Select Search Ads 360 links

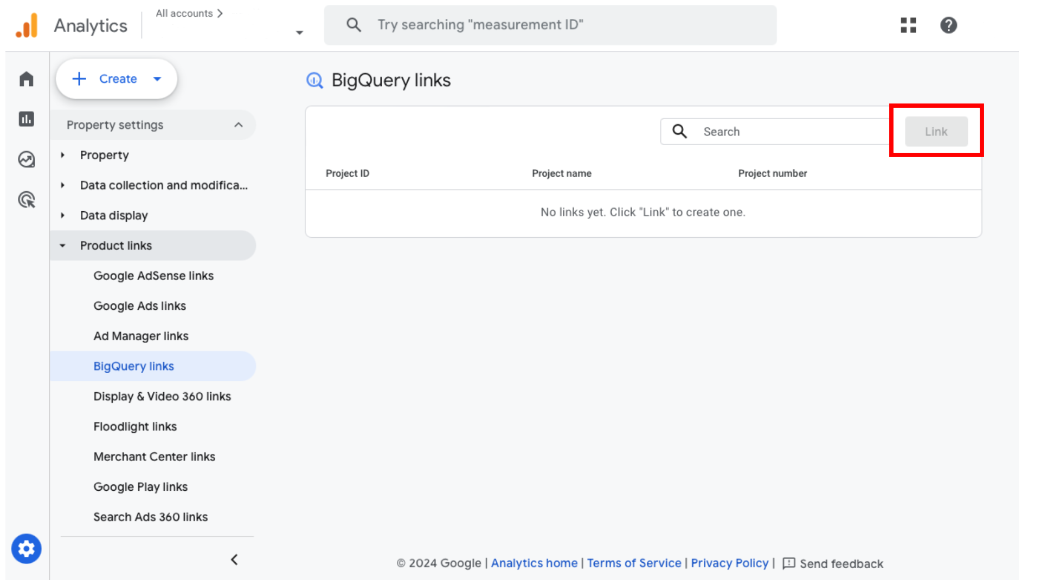(x=151, y=517)
